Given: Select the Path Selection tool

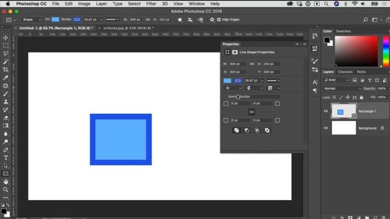Looking at the screenshot, I should coord(5,166).
